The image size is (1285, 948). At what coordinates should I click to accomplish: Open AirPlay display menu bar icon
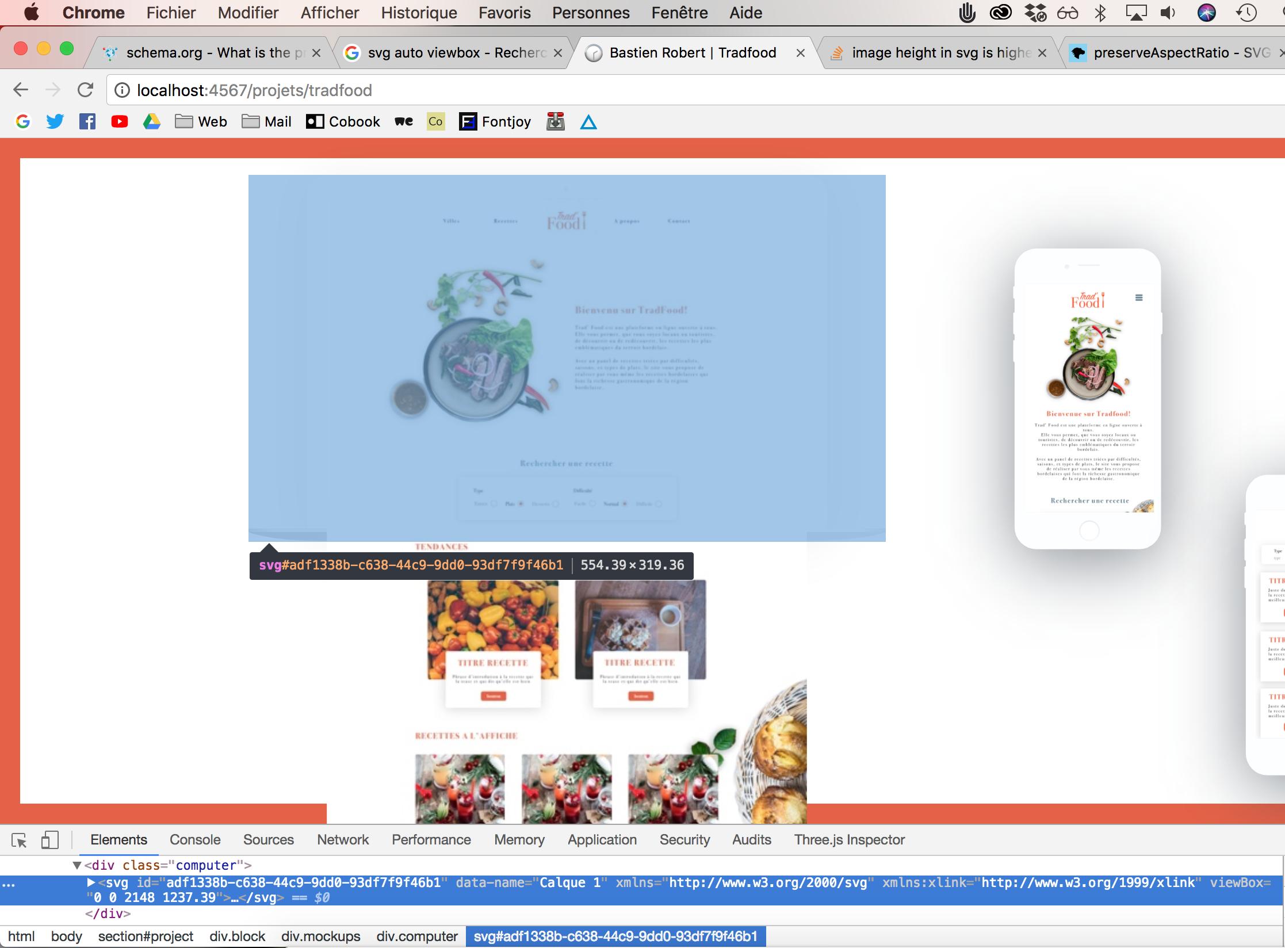coord(1136,13)
